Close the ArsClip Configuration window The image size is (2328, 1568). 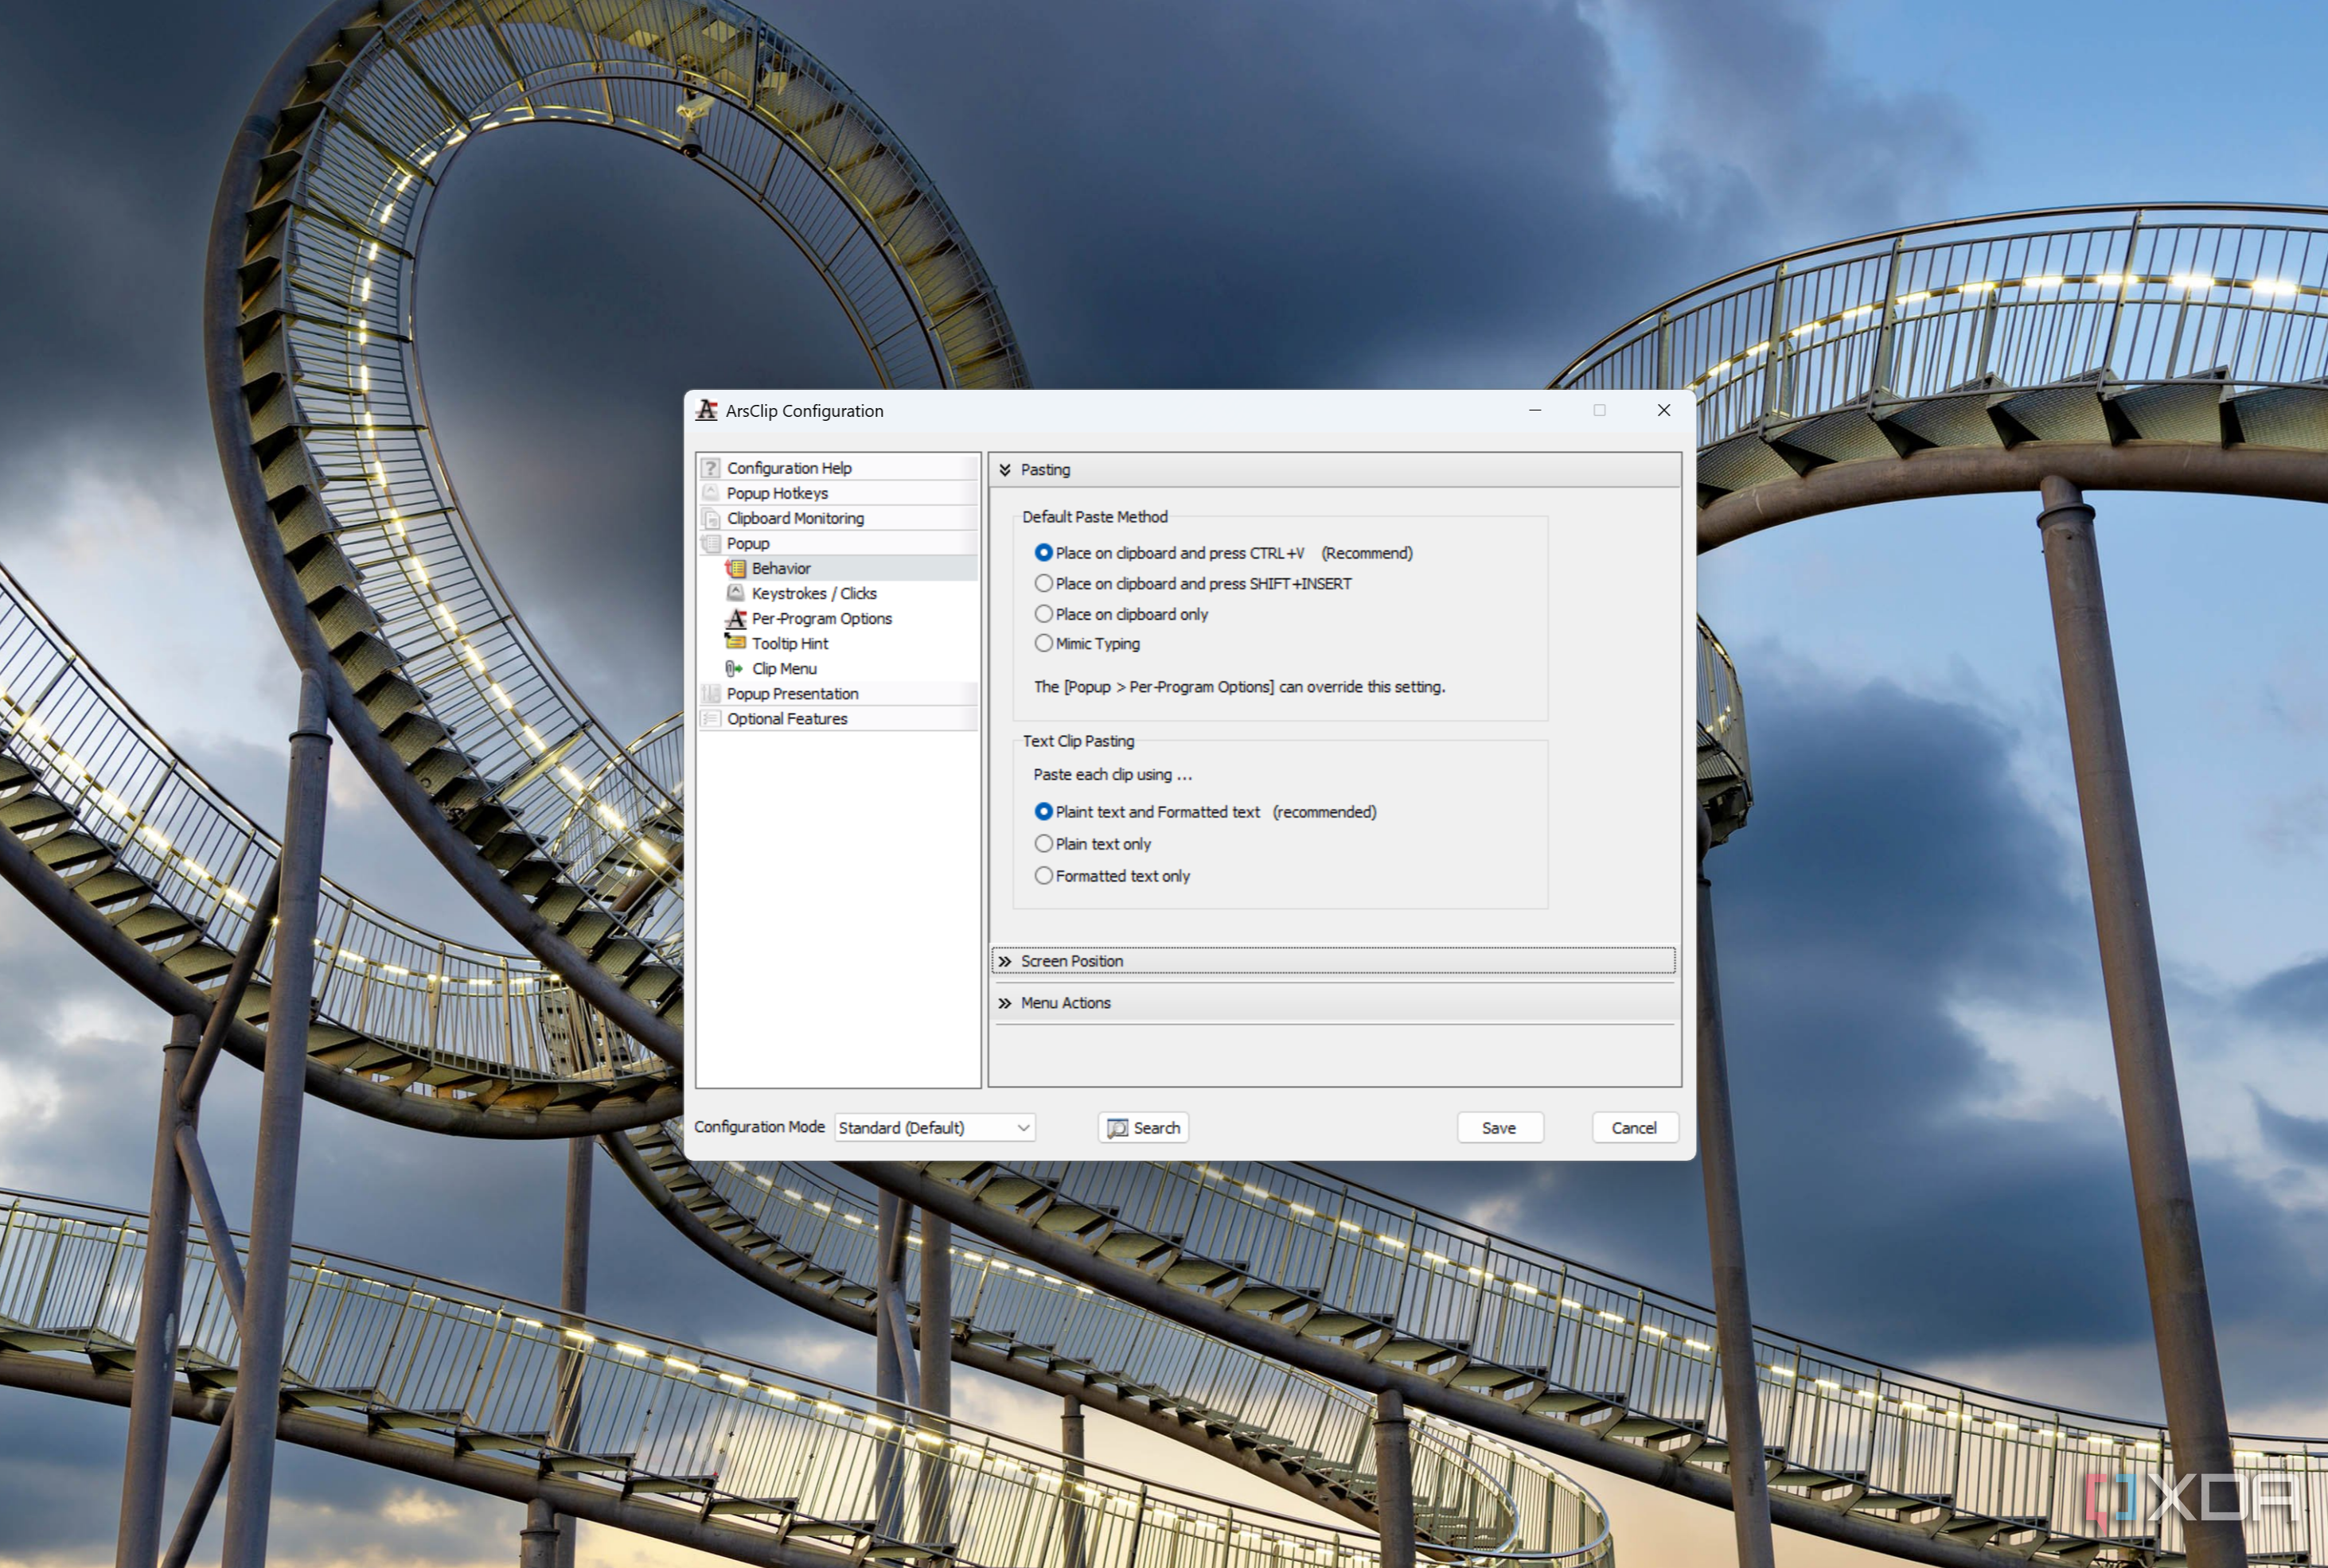(1663, 410)
